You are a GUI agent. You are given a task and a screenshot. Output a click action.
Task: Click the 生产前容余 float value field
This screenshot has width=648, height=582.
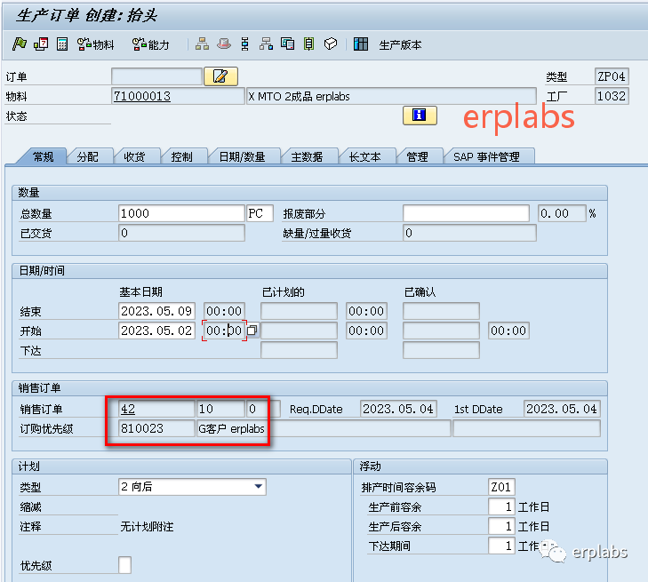coord(501,506)
